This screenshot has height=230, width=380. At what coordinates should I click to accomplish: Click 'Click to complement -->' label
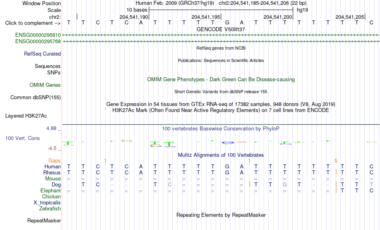point(33,23)
